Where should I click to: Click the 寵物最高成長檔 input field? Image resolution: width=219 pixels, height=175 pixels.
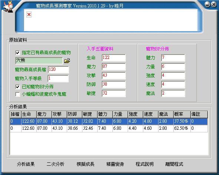pos(59,69)
